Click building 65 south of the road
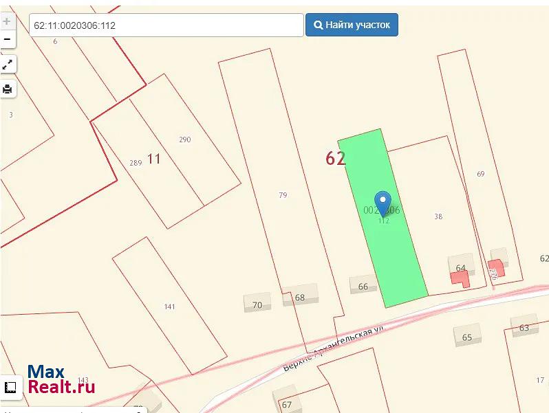This screenshot has height=413, width=549. click(x=467, y=335)
